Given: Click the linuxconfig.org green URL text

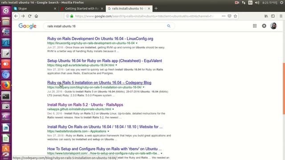Looking at the screenshot, I should point(91,43).
